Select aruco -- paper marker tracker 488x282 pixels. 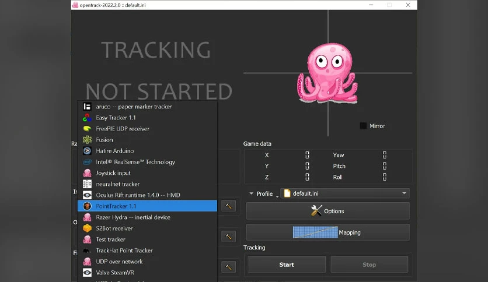click(x=147, y=107)
